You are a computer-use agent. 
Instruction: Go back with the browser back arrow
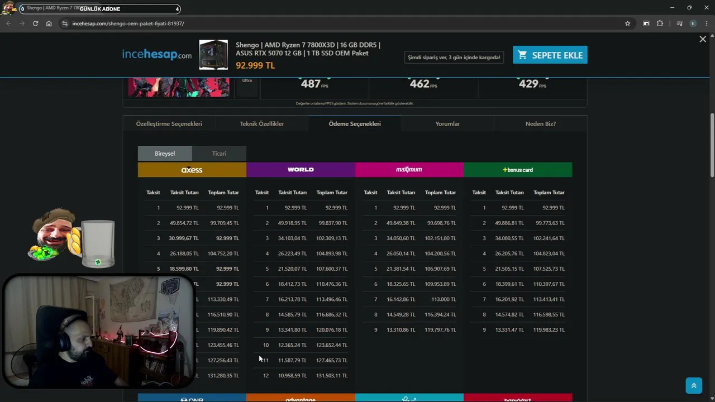click(8, 23)
